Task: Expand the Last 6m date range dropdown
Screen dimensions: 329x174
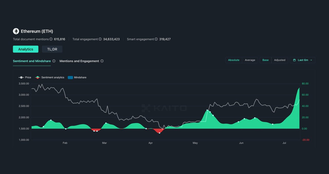Action: tap(303, 60)
